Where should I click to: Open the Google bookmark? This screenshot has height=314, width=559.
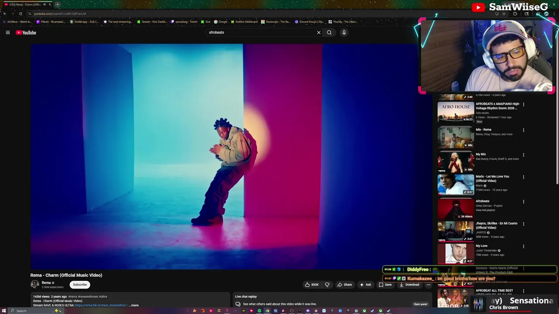pos(221,22)
